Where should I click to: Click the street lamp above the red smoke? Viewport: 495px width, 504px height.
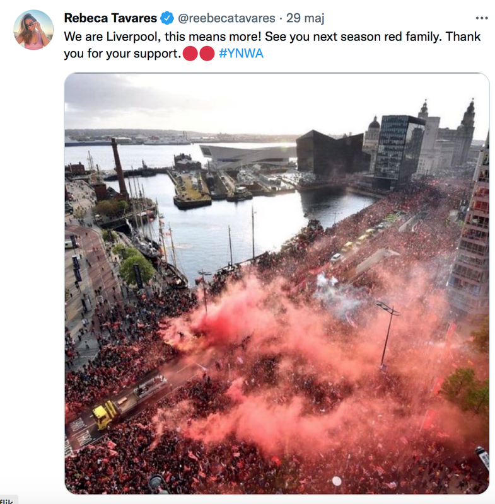[388, 333]
